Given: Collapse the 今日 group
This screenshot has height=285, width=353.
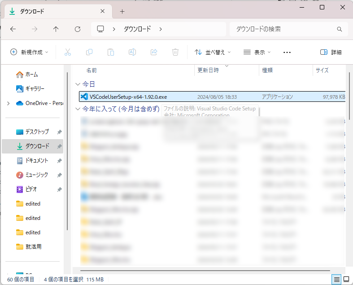Looking at the screenshot, I should tap(78, 84).
